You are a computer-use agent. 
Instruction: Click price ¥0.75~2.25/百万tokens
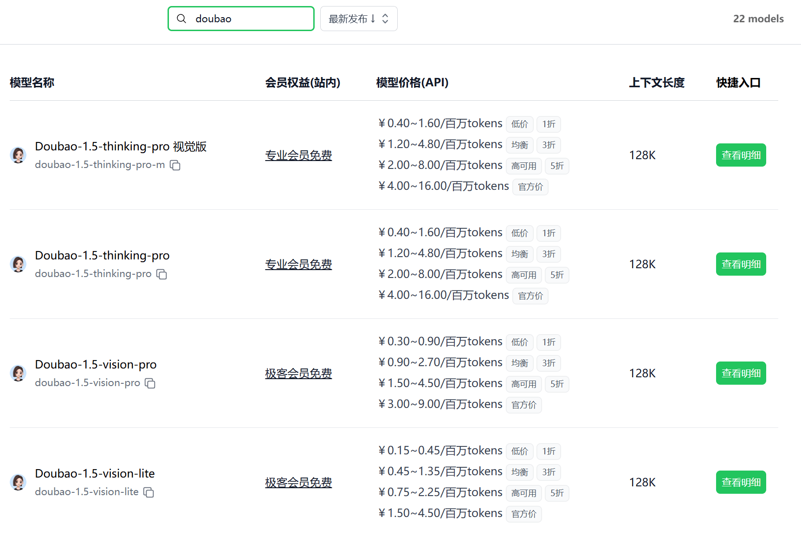point(440,492)
